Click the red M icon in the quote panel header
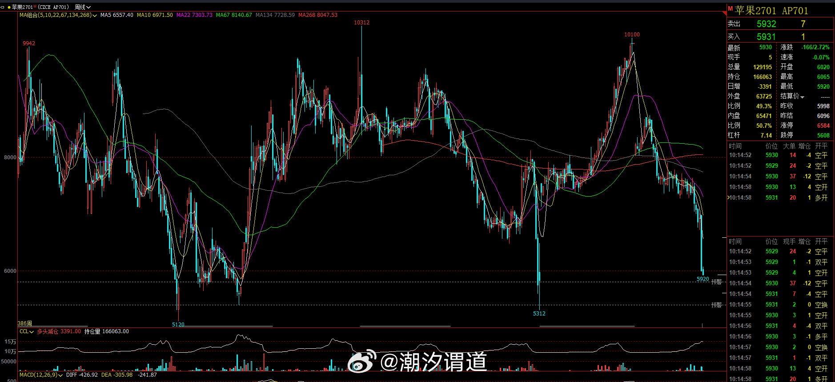This screenshot has width=835, height=382. [x=730, y=8]
